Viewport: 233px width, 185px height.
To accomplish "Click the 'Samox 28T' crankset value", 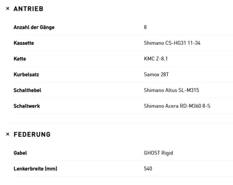I will pyautogui.click(x=156, y=75).
